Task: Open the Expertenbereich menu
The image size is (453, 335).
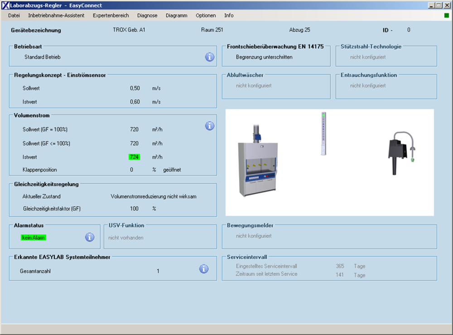Action: point(111,15)
